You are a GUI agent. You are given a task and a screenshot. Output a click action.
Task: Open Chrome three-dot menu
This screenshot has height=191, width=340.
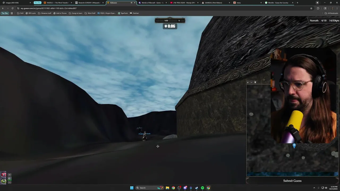(x=337, y=8)
